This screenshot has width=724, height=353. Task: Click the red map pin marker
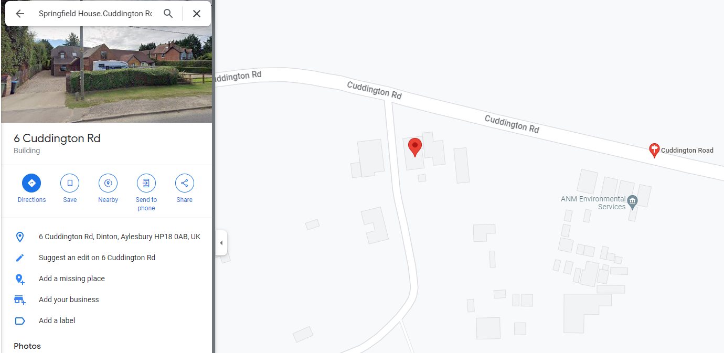coord(415,147)
